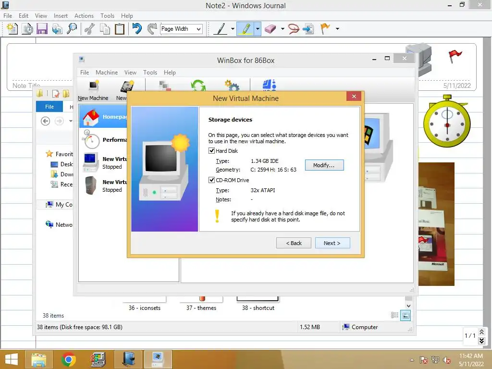The height and width of the screenshot is (369, 492).
Task: Select Network in Explorer navigation pane
Action: tap(59, 225)
